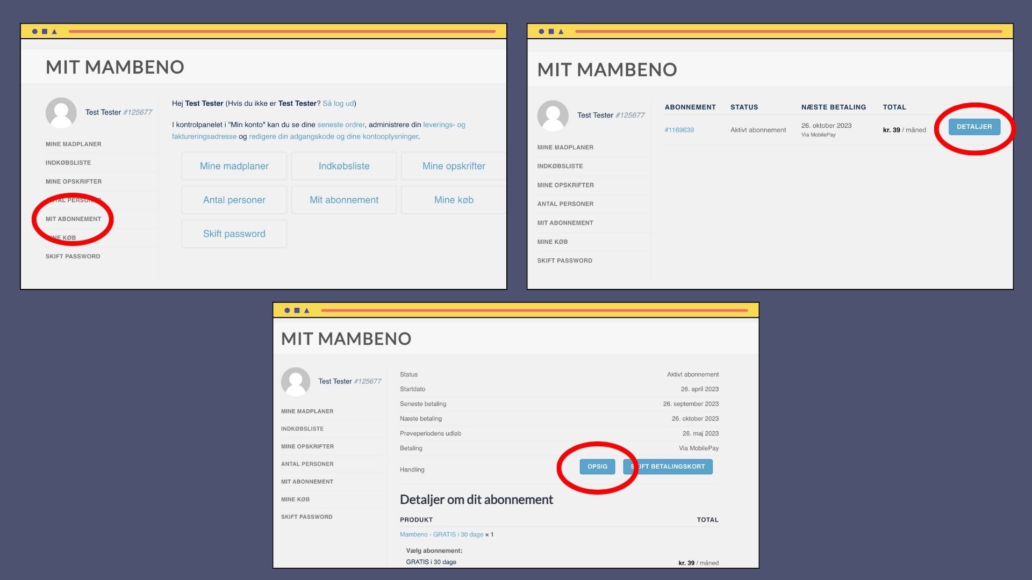
Task: Select MINE MADPLANER in the dashboard sidebar
Action: [74, 144]
